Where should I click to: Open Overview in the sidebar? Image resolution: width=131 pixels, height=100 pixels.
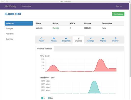10,39
